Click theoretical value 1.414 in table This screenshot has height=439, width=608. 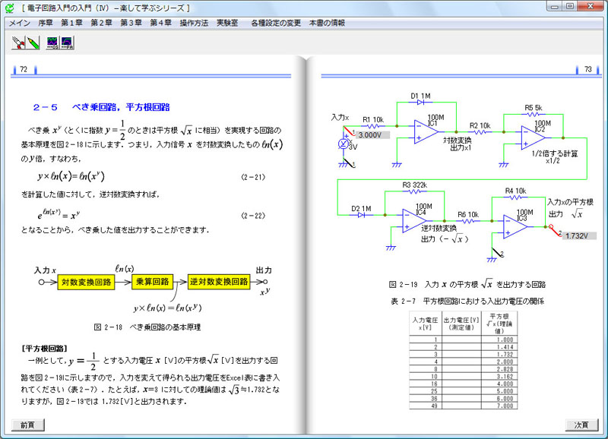coord(505,347)
